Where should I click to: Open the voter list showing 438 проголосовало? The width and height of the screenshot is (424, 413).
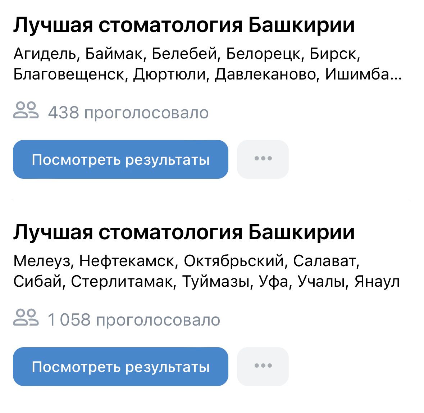point(128,113)
